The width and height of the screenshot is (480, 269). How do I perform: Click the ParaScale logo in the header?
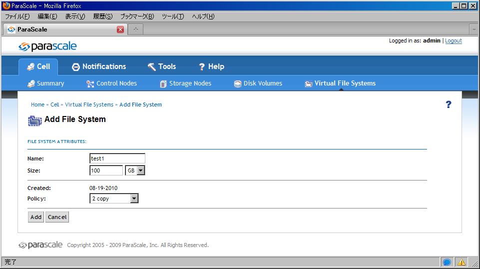(x=47, y=47)
